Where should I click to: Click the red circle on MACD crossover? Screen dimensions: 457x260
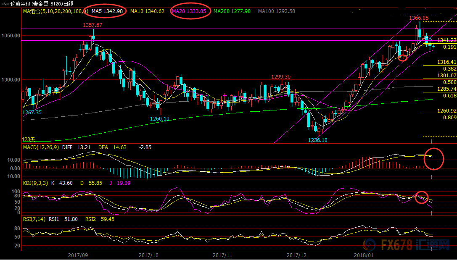click(x=433, y=159)
